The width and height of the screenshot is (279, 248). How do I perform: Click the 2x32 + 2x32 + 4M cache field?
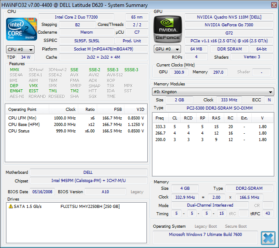[x=104, y=57]
